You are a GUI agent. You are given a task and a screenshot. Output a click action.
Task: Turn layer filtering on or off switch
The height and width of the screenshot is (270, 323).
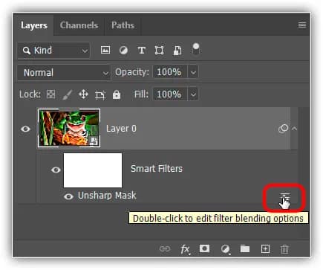pyautogui.click(x=196, y=49)
